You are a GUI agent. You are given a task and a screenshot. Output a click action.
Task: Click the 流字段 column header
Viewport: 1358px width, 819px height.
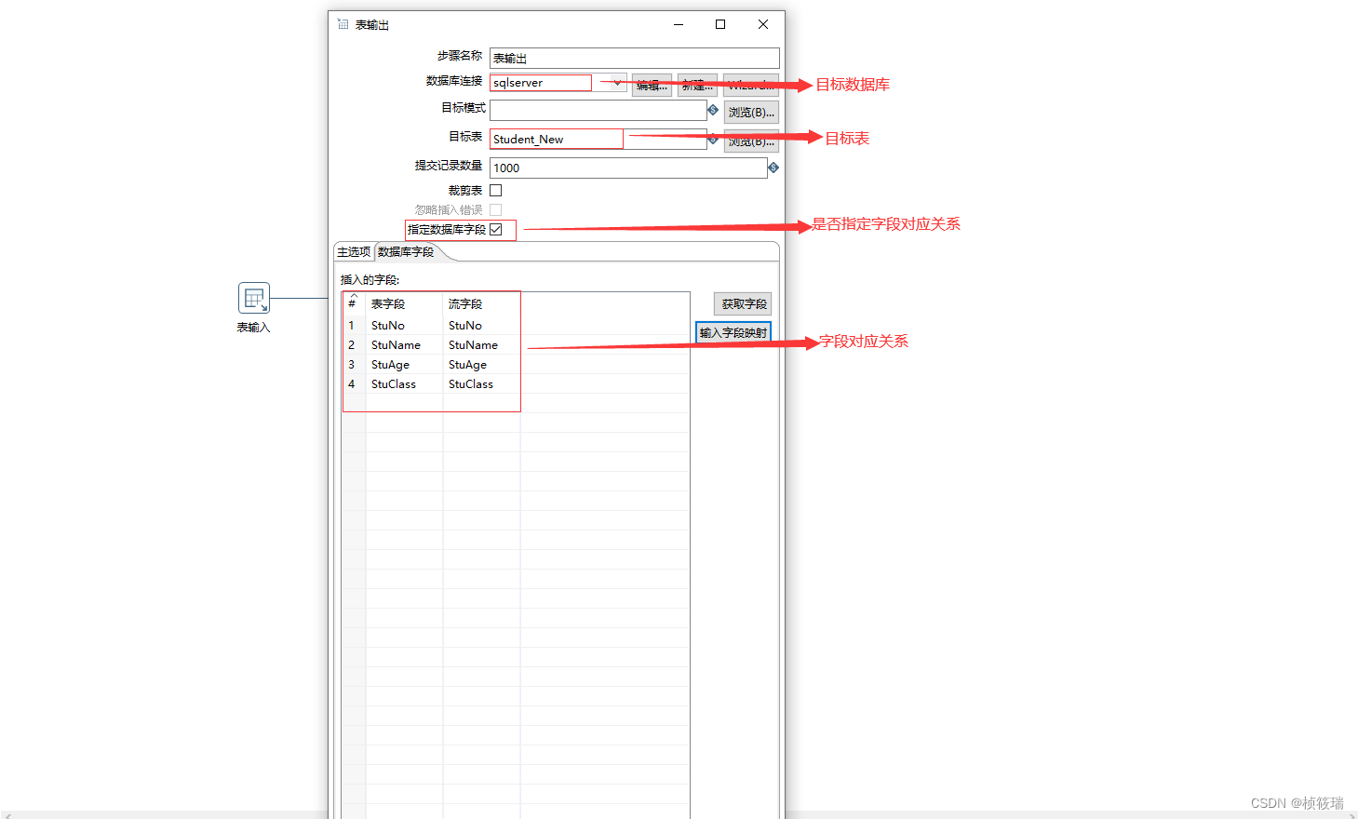[x=481, y=304]
